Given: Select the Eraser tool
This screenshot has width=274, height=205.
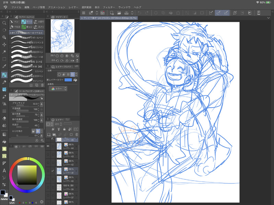Looking at the screenshot, I should 4,118.
